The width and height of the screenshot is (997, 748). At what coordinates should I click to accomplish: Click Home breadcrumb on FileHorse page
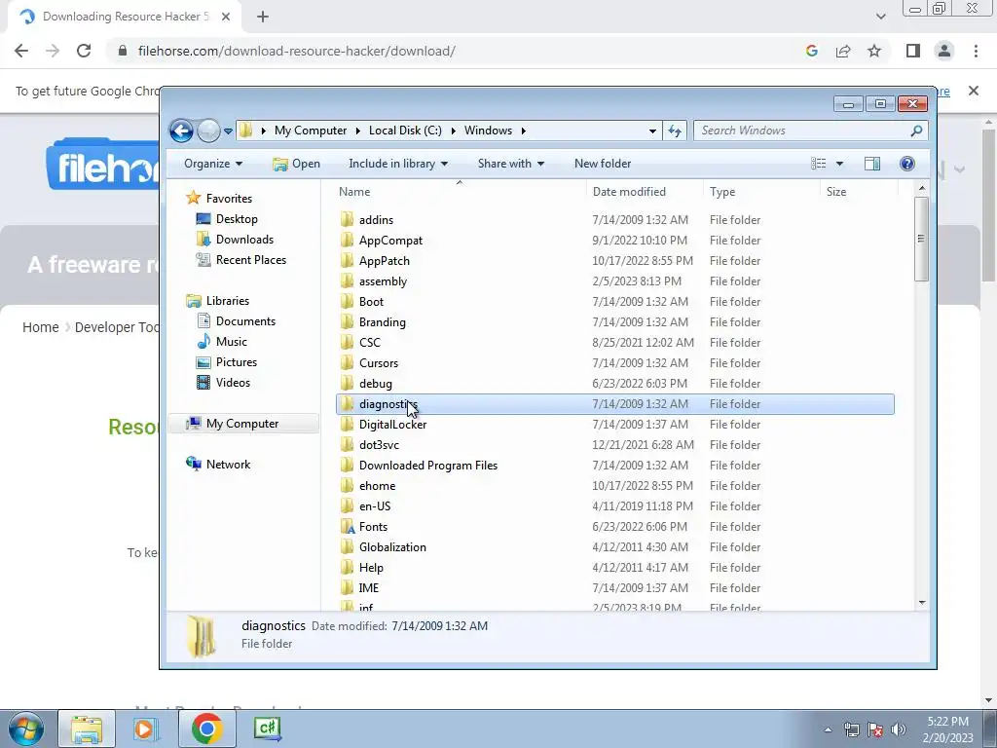(40, 327)
